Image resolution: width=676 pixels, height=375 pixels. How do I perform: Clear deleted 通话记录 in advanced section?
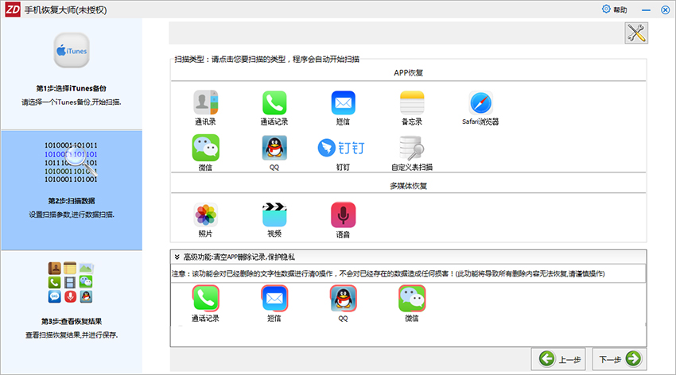tap(206, 298)
